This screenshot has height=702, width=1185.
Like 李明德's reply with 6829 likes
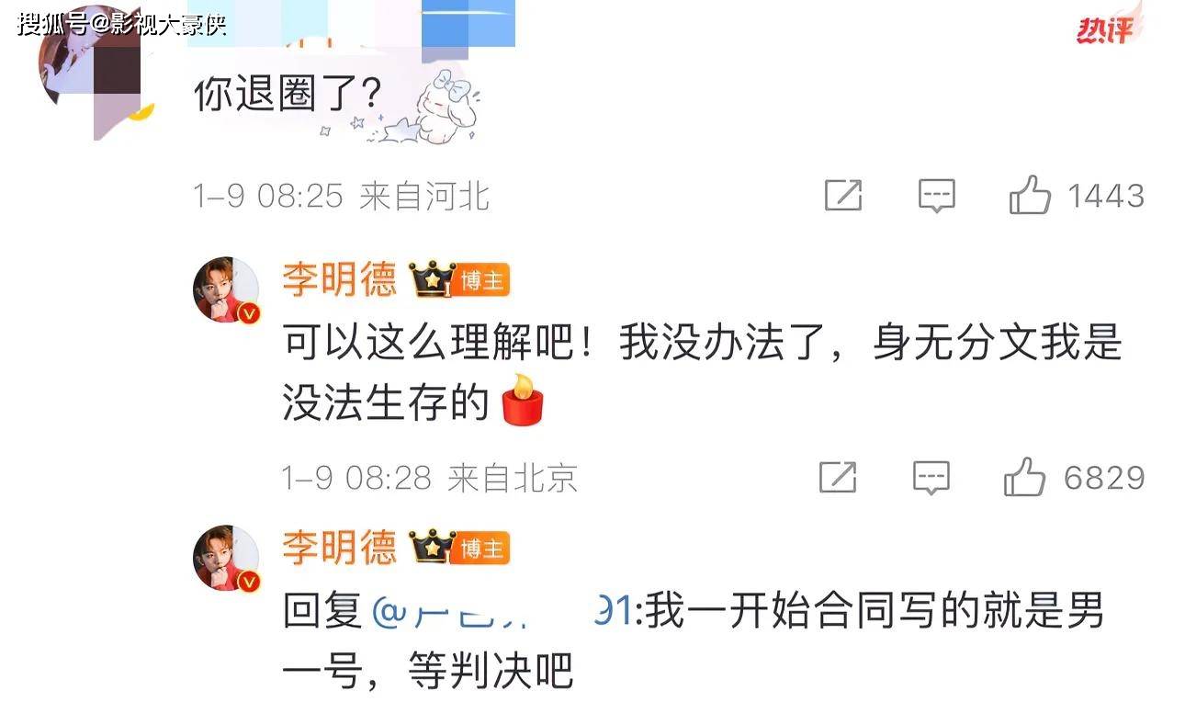click(x=1024, y=477)
